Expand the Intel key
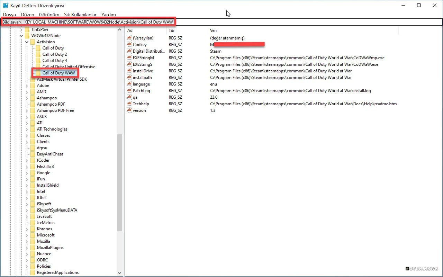 (x=27, y=191)
